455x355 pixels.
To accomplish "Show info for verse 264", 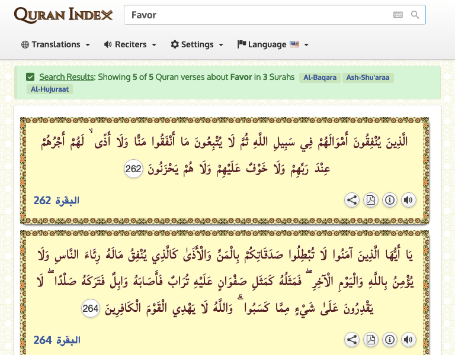I will tap(390, 340).
